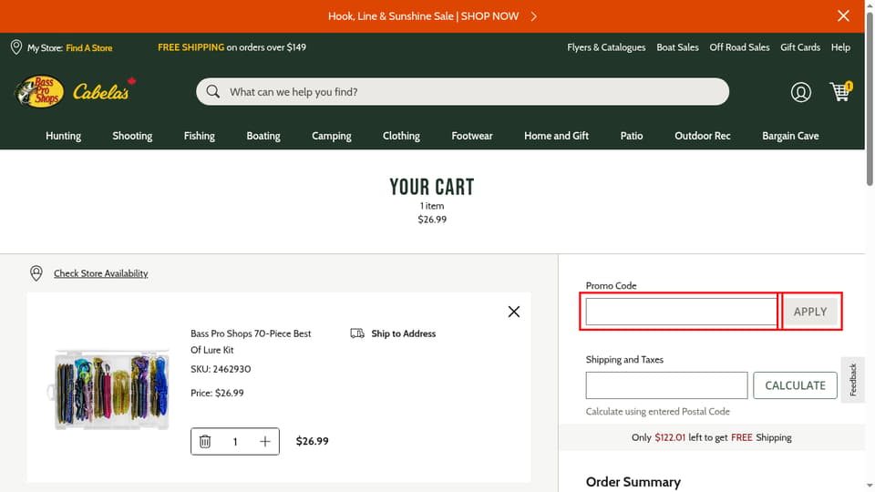
Task: Increase quantity with the plus icon
Action: pyautogui.click(x=265, y=441)
